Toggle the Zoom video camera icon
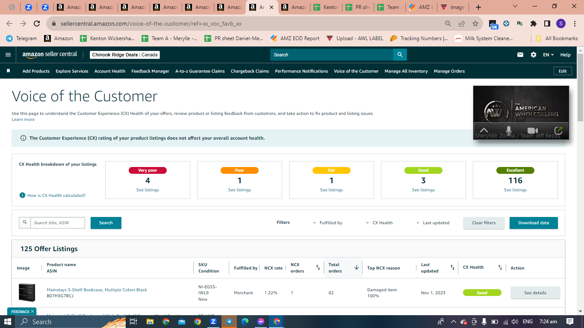 [532, 130]
